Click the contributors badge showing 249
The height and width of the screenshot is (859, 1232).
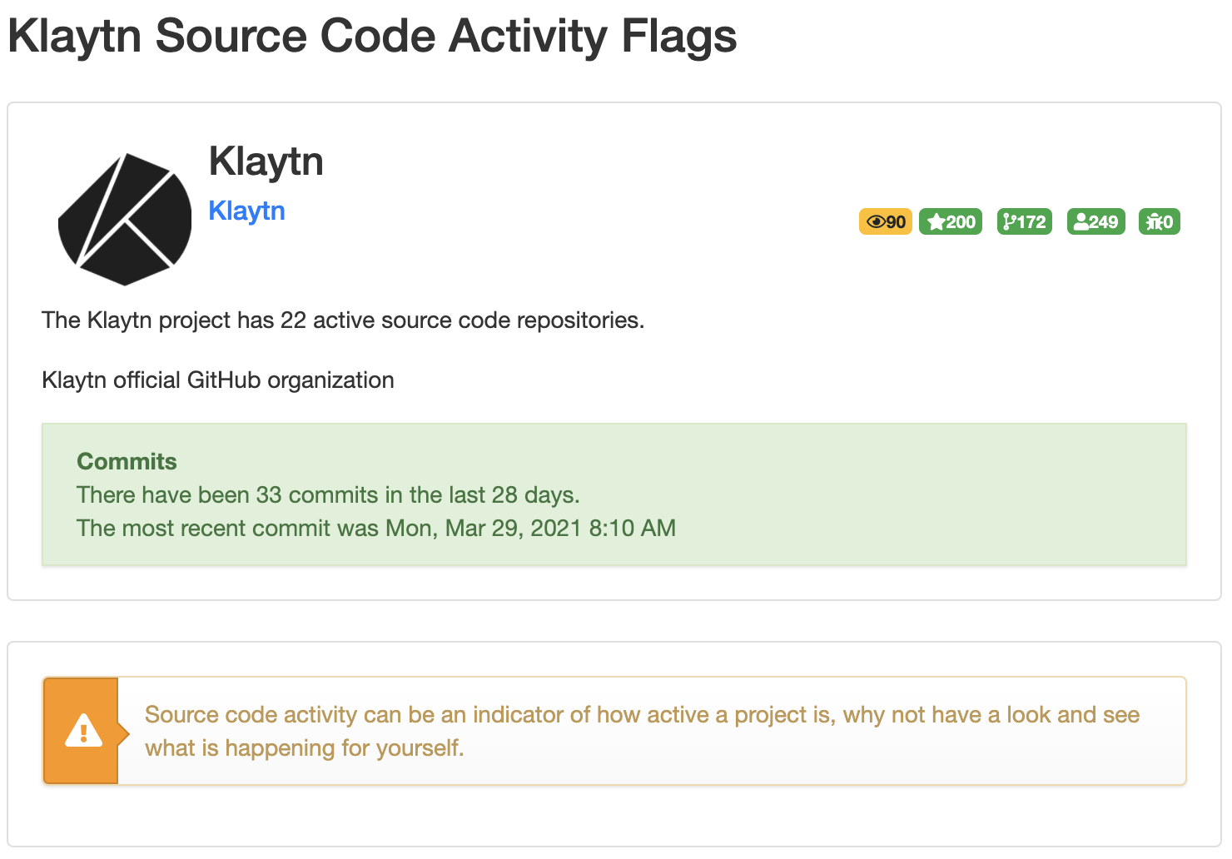(1096, 221)
